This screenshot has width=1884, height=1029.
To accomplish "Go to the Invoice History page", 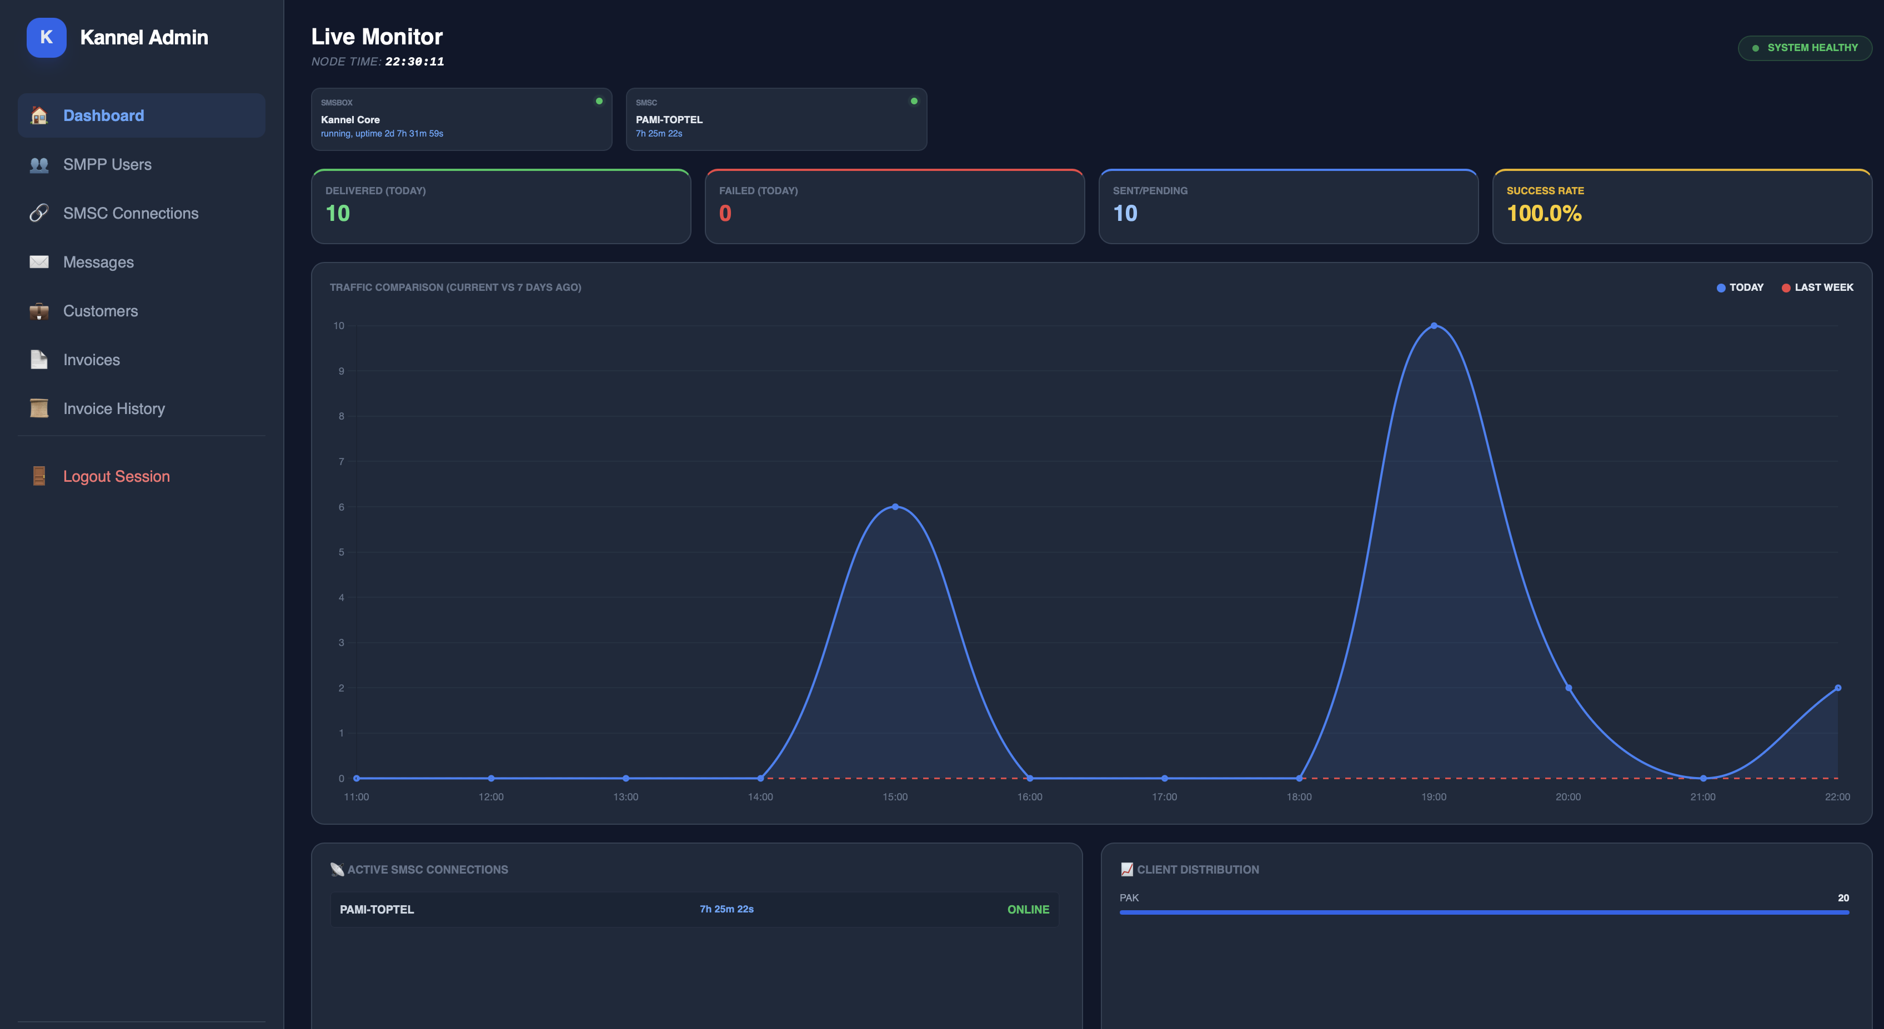I will 141,408.
